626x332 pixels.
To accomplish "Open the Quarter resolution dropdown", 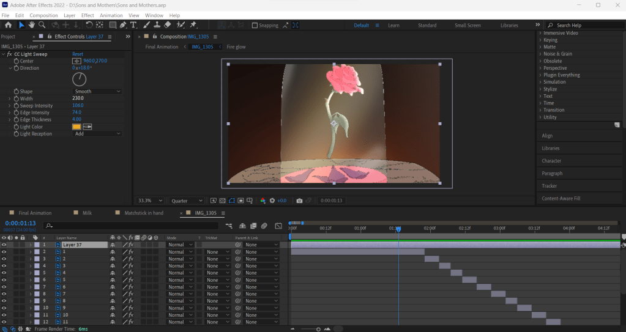I will tap(187, 201).
